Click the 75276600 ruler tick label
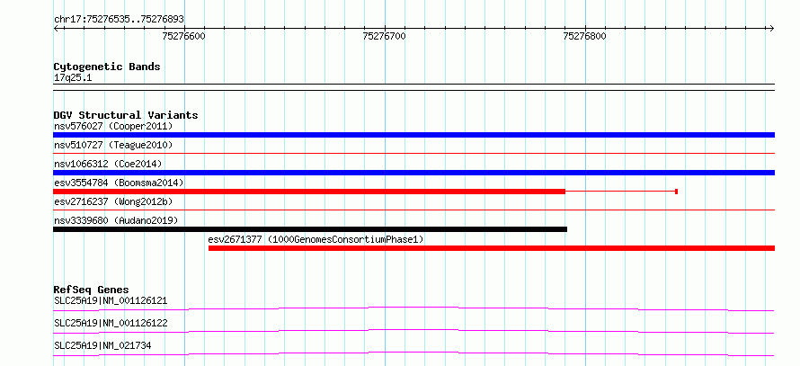800x366 pixels. pos(183,36)
